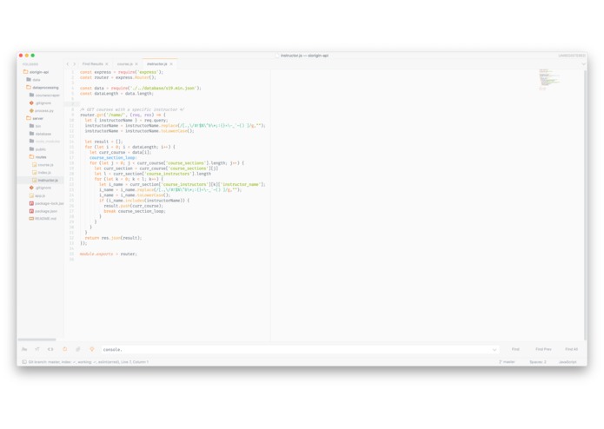This screenshot has width=604, height=429.
Task: Click the Find All button
Action: coord(571,349)
